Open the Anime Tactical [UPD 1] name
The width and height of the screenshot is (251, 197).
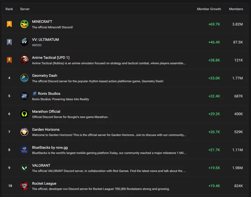pyautogui.click(x=51, y=58)
